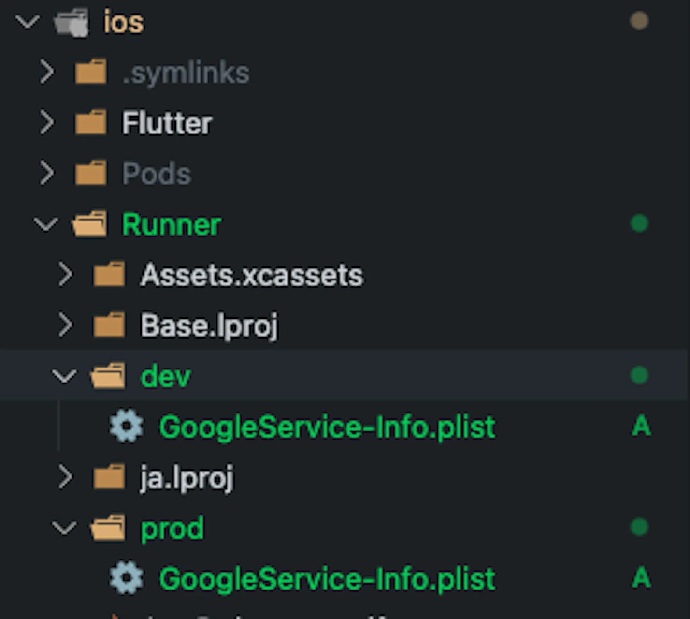Screen dimensions: 690x619
Task: Click the A badge on prod plist row
Action: pyautogui.click(x=641, y=578)
